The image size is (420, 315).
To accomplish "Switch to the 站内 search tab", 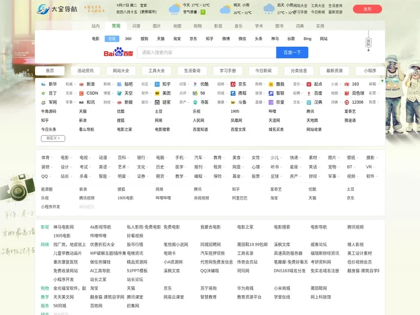I will (96, 26).
